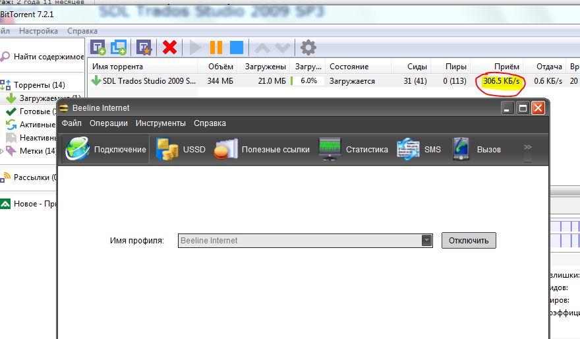
Task: Open the Файл menu in Beeline Internet
Action: pos(71,123)
